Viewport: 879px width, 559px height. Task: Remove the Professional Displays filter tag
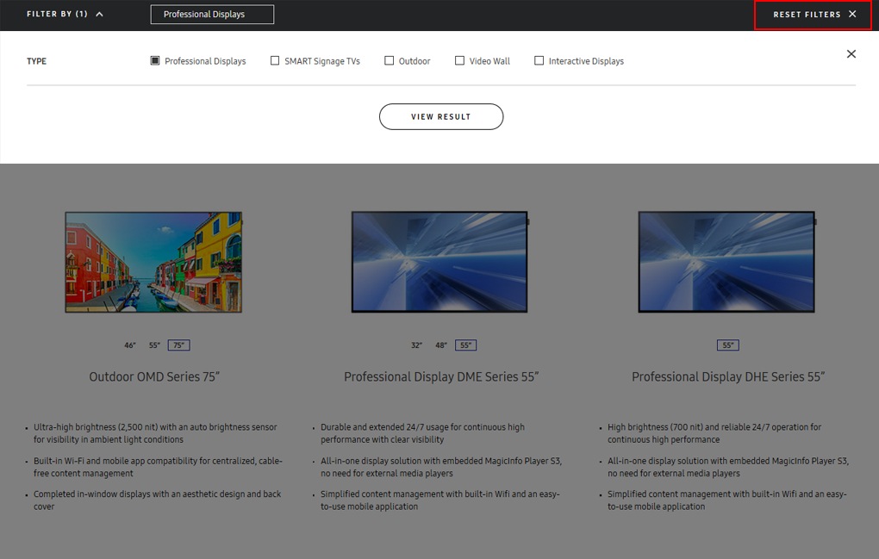coord(212,15)
